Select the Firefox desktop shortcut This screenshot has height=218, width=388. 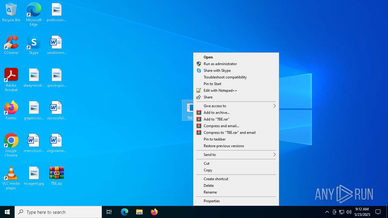coord(11,111)
